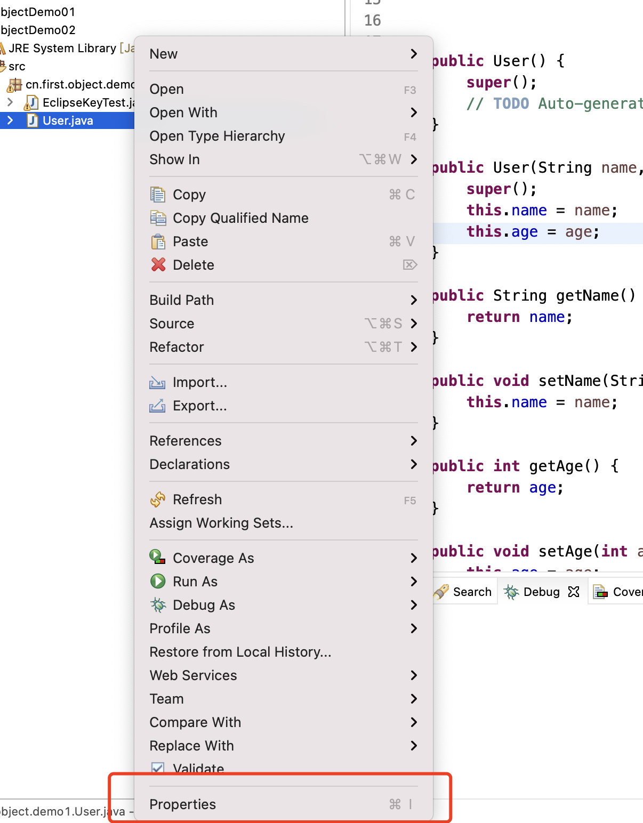The image size is (643, 823).
Task: Click the Export icon in menu
Action: [x=158, y=406]
